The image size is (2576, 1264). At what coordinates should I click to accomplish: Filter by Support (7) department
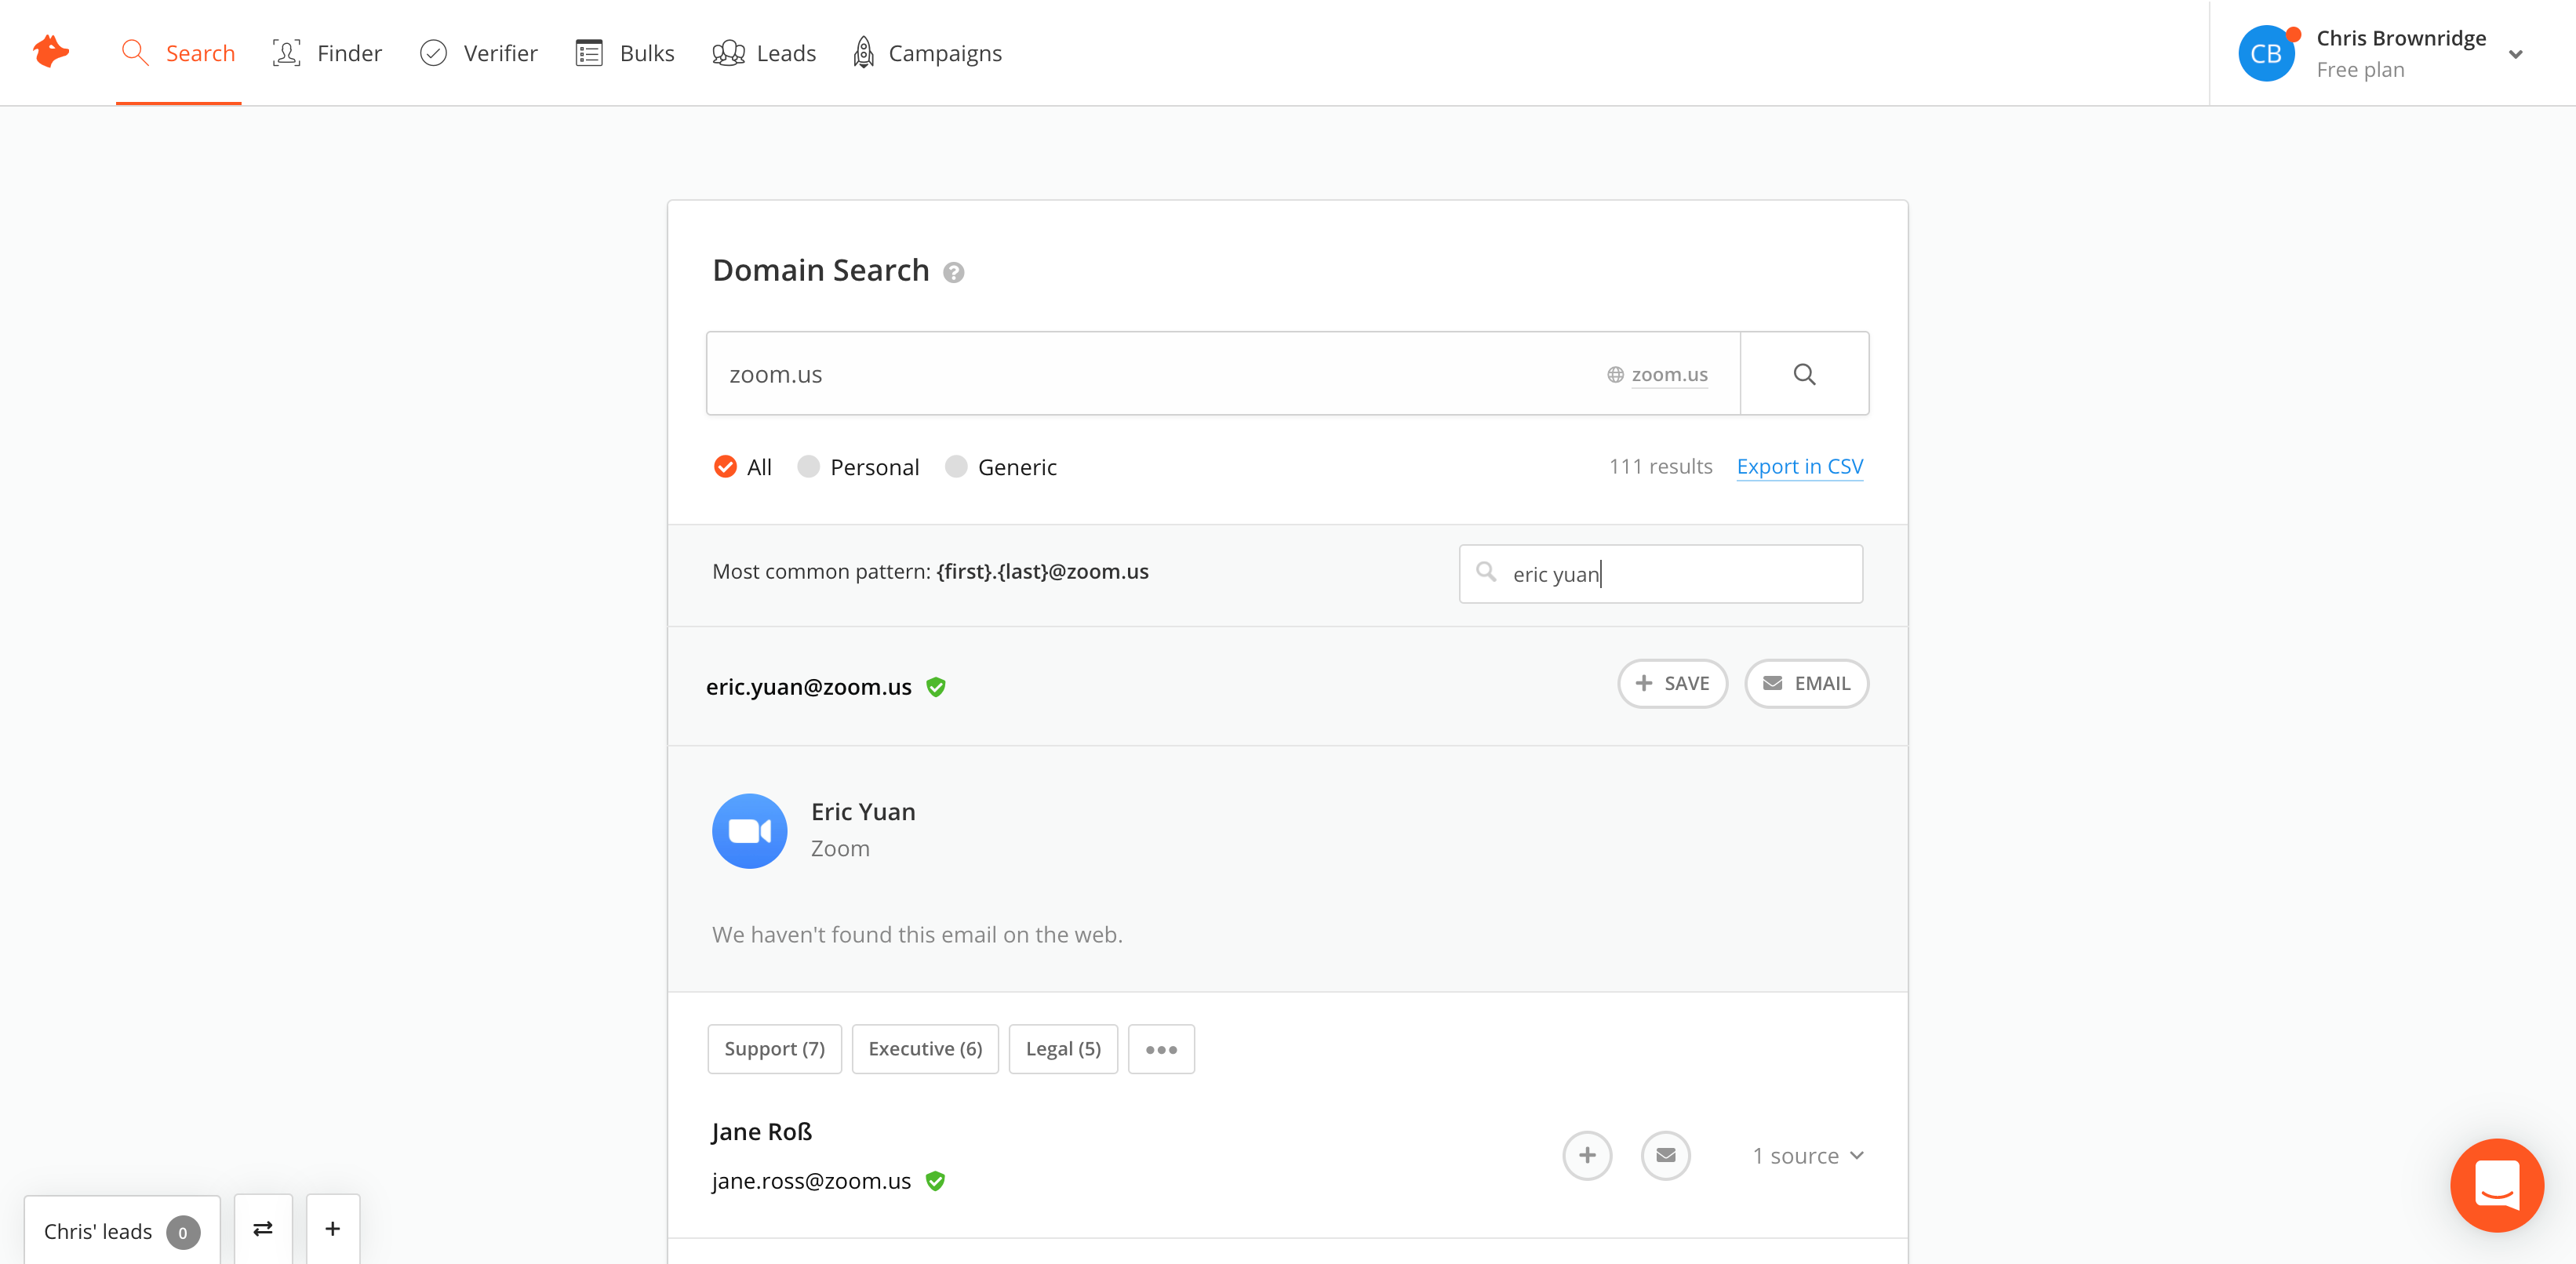(x=774, y=1049)
